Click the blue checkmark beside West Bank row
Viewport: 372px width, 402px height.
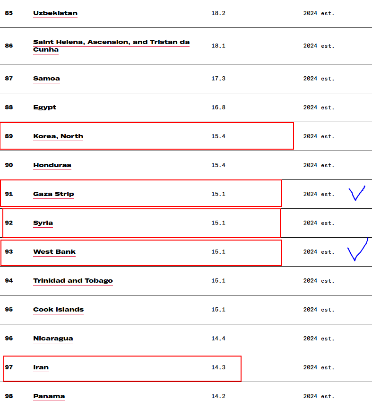point(358,250)
